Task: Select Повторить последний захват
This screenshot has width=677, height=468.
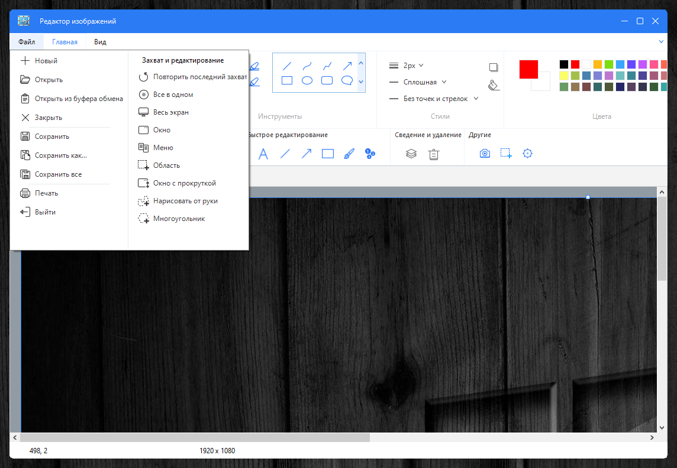Action: pos(192,77)
